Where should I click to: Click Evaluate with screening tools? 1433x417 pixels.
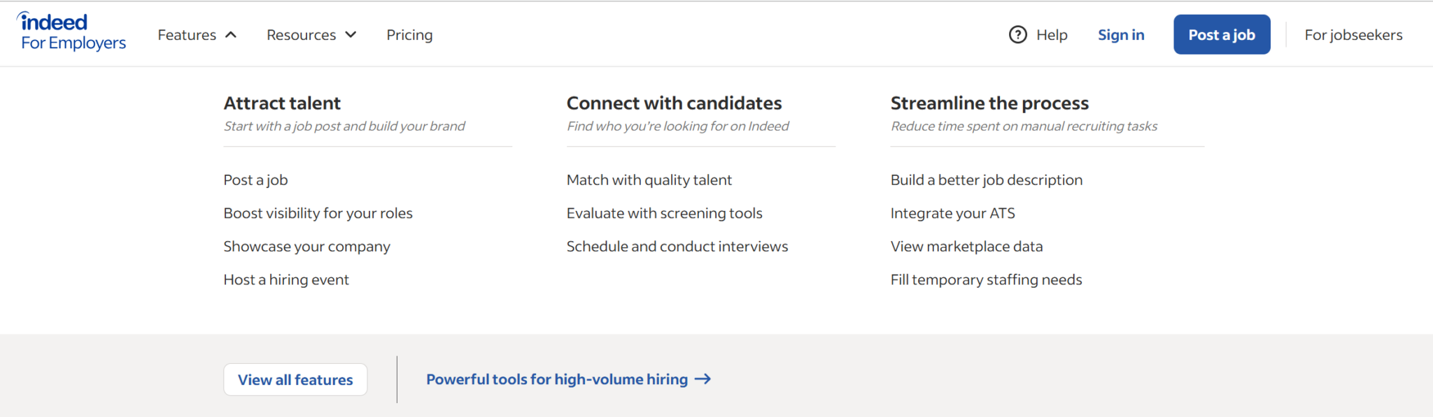pos(664,213)
